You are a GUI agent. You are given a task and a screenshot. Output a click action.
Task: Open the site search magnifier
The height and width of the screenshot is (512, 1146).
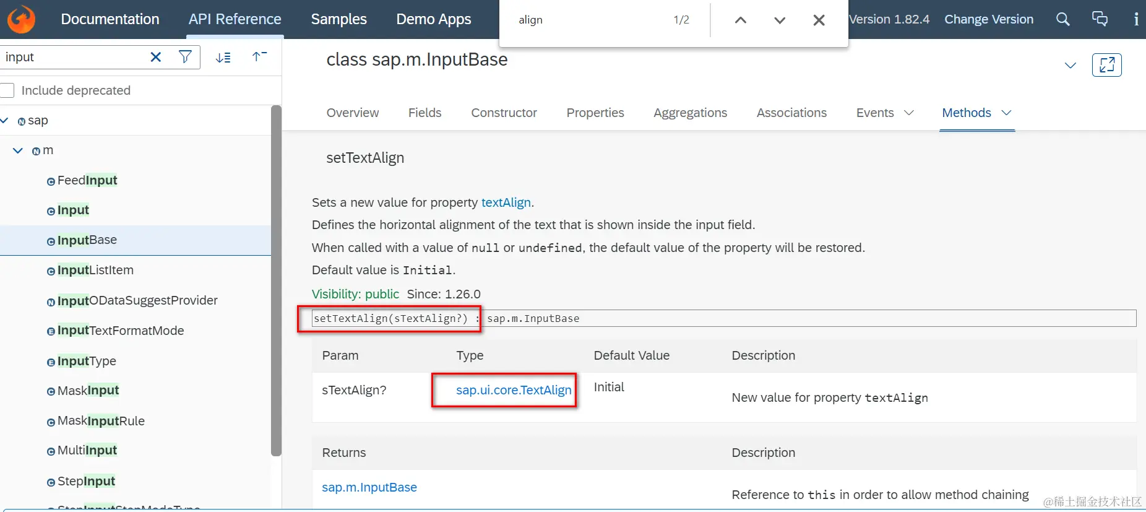point(1062,19)
